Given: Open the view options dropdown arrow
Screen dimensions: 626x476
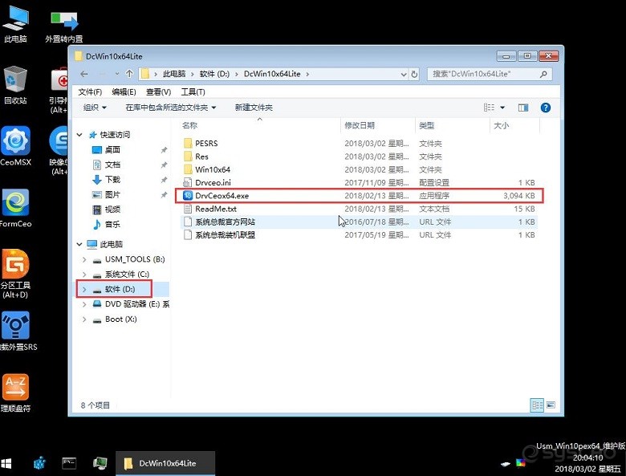Looking at the screenshot, I should click(x=502, y=108).
